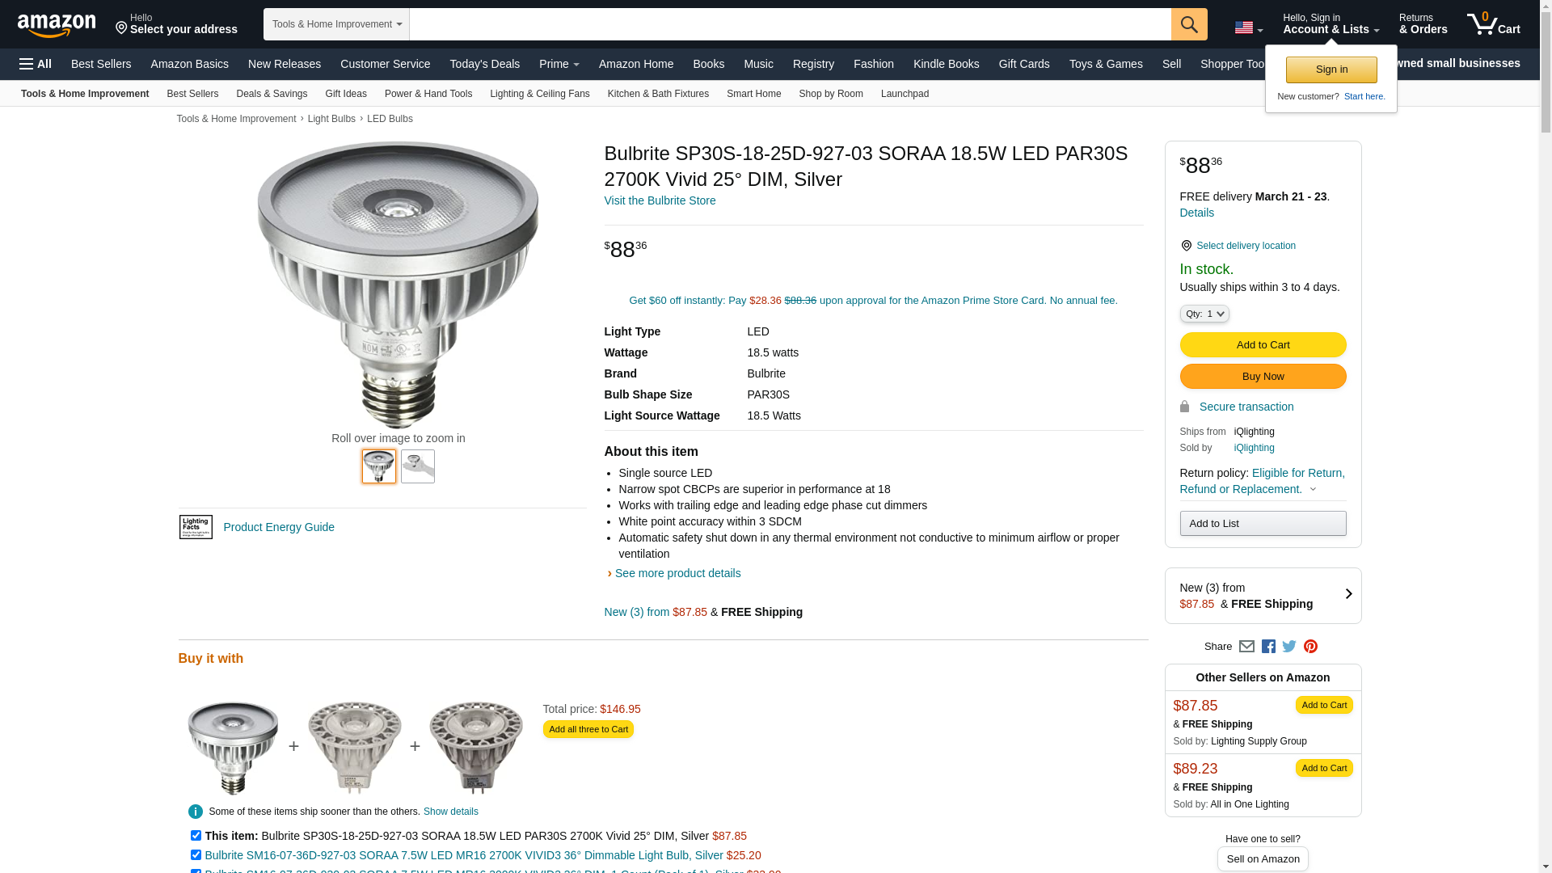This screenshot has width=1552, height=873.
Task: Share on Twitter icon
Action: [x=1289, y=647]
